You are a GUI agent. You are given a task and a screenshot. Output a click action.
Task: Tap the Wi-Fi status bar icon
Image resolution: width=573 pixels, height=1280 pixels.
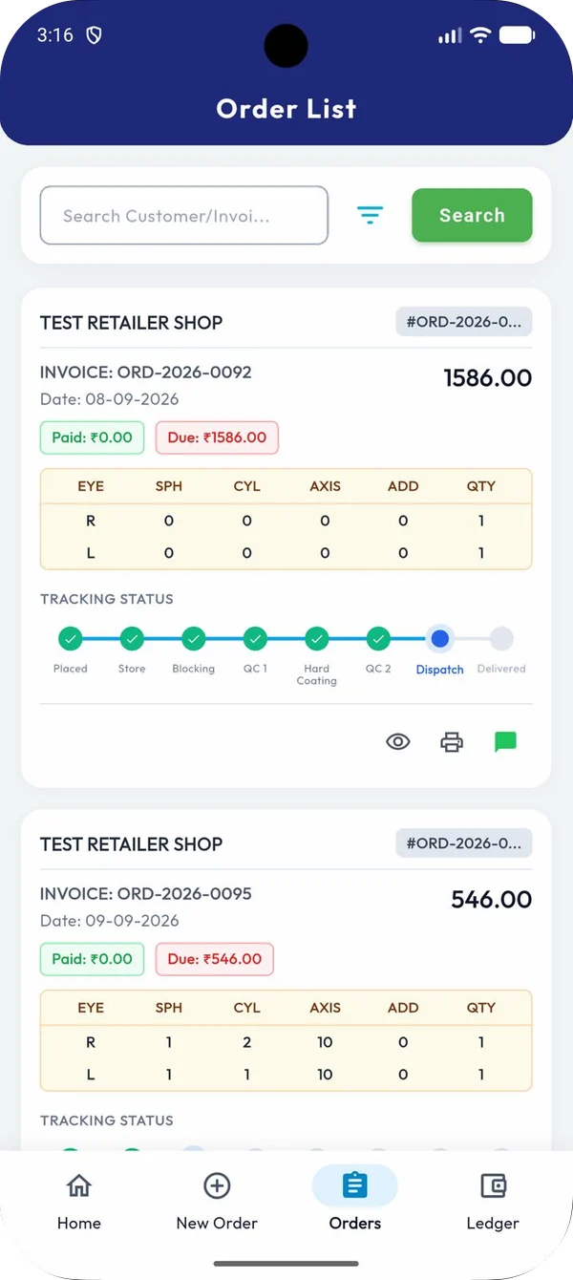[x=480, y=35]
